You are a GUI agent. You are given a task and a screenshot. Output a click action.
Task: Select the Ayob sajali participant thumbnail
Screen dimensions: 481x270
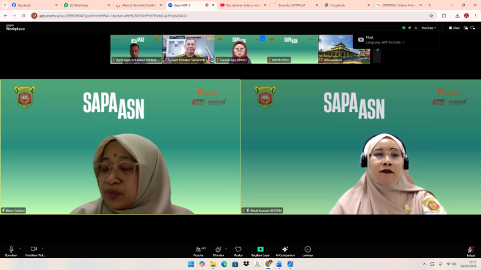136,49
